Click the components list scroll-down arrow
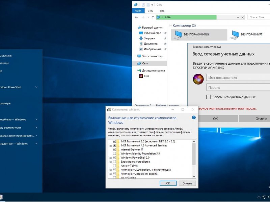Image resolution: width=270 pixels, height=202 pixels. point(194,176)
